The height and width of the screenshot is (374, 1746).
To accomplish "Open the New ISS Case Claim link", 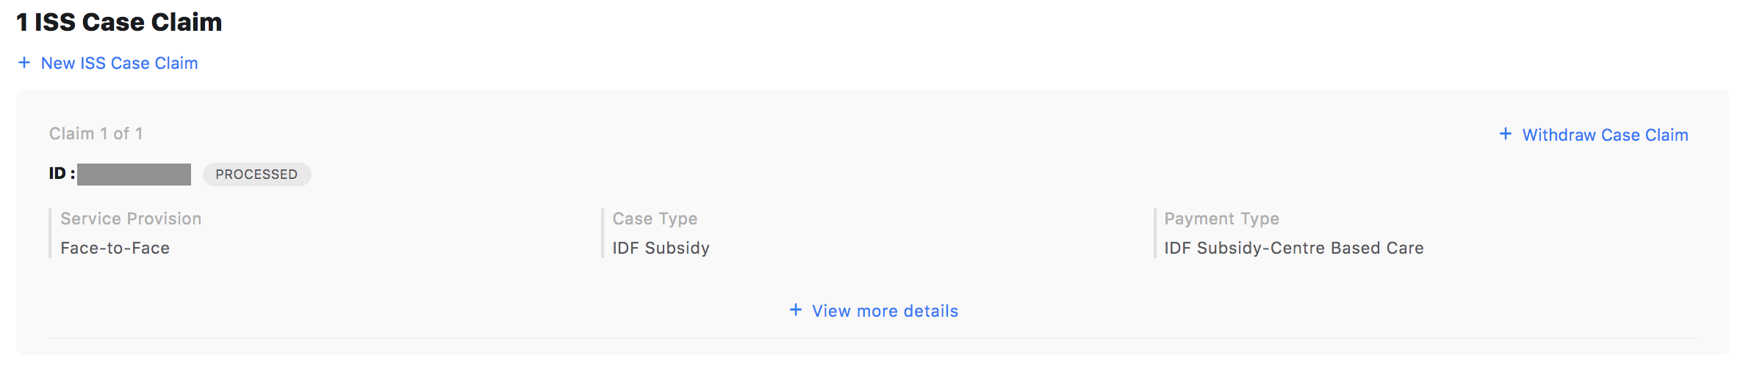I will (119, 63).
